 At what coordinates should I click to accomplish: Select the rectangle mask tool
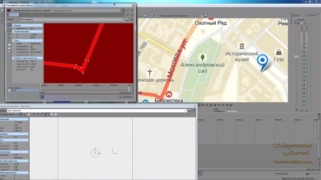point(9,44)
